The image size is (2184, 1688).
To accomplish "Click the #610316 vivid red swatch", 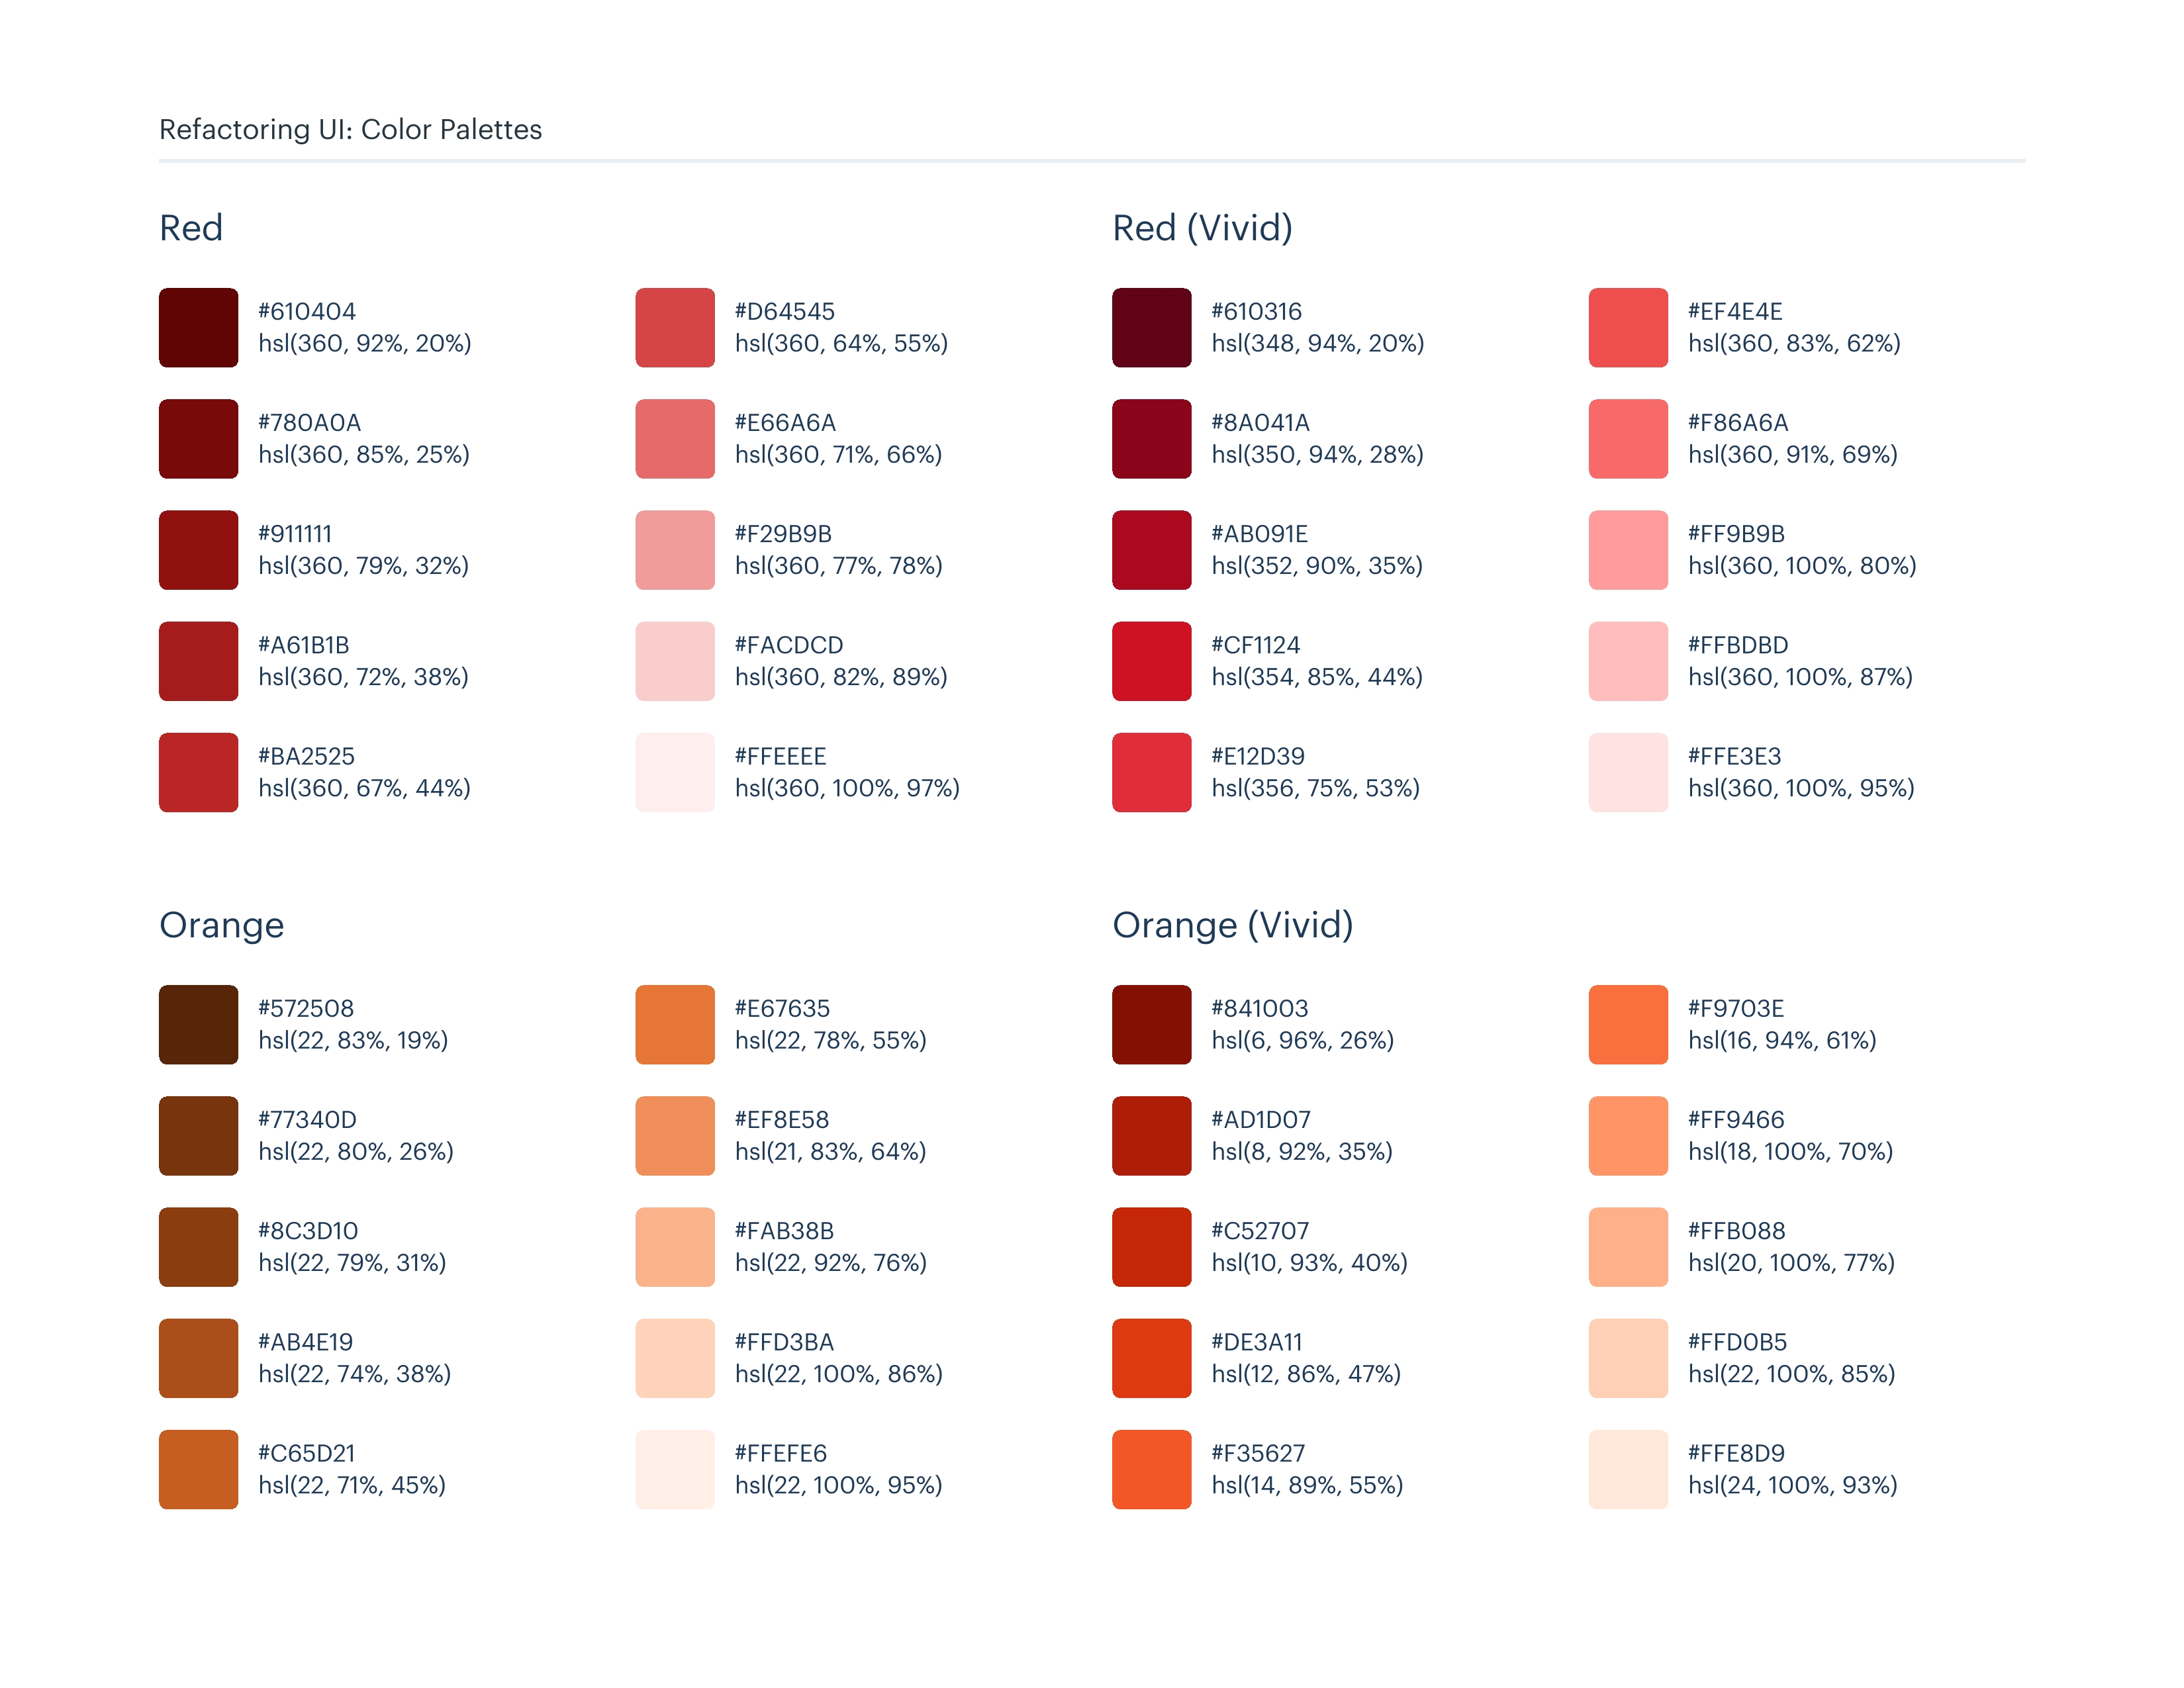I will tap(1151, 328).
